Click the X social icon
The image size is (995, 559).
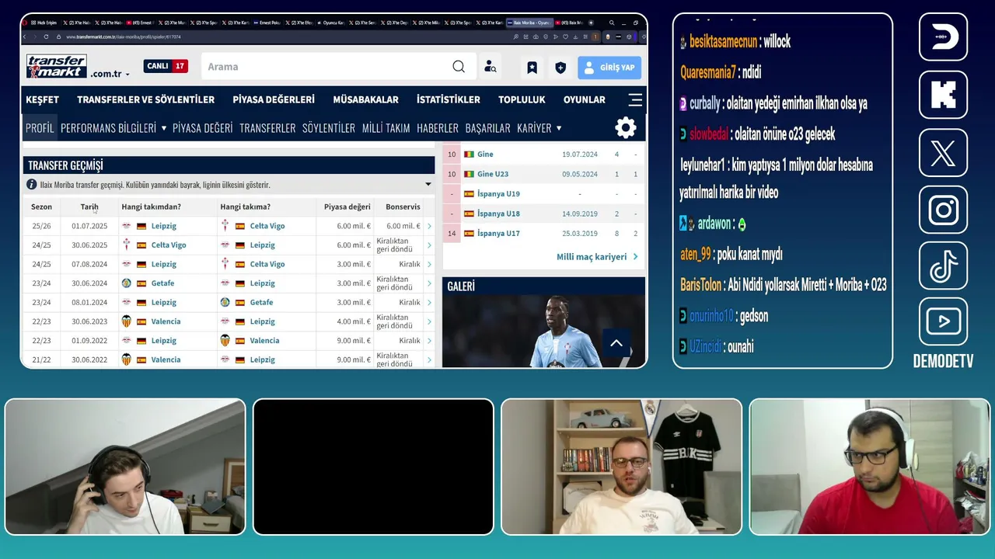click(943, 153)
